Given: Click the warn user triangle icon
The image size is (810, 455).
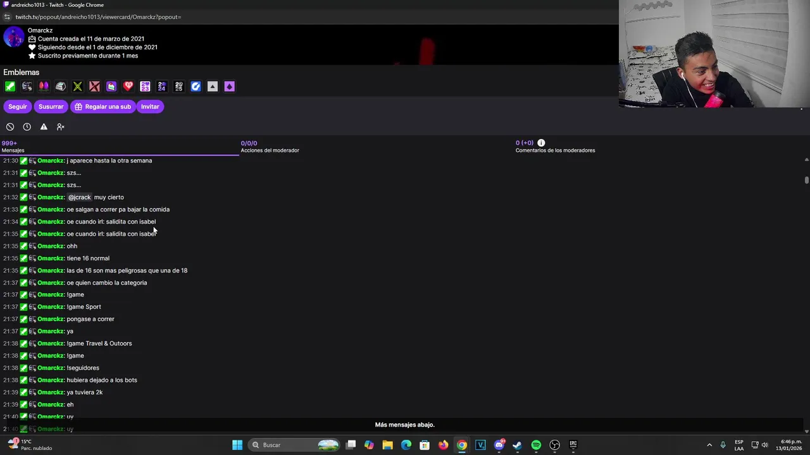Looking at the screenshot, I should click(44, 127).
